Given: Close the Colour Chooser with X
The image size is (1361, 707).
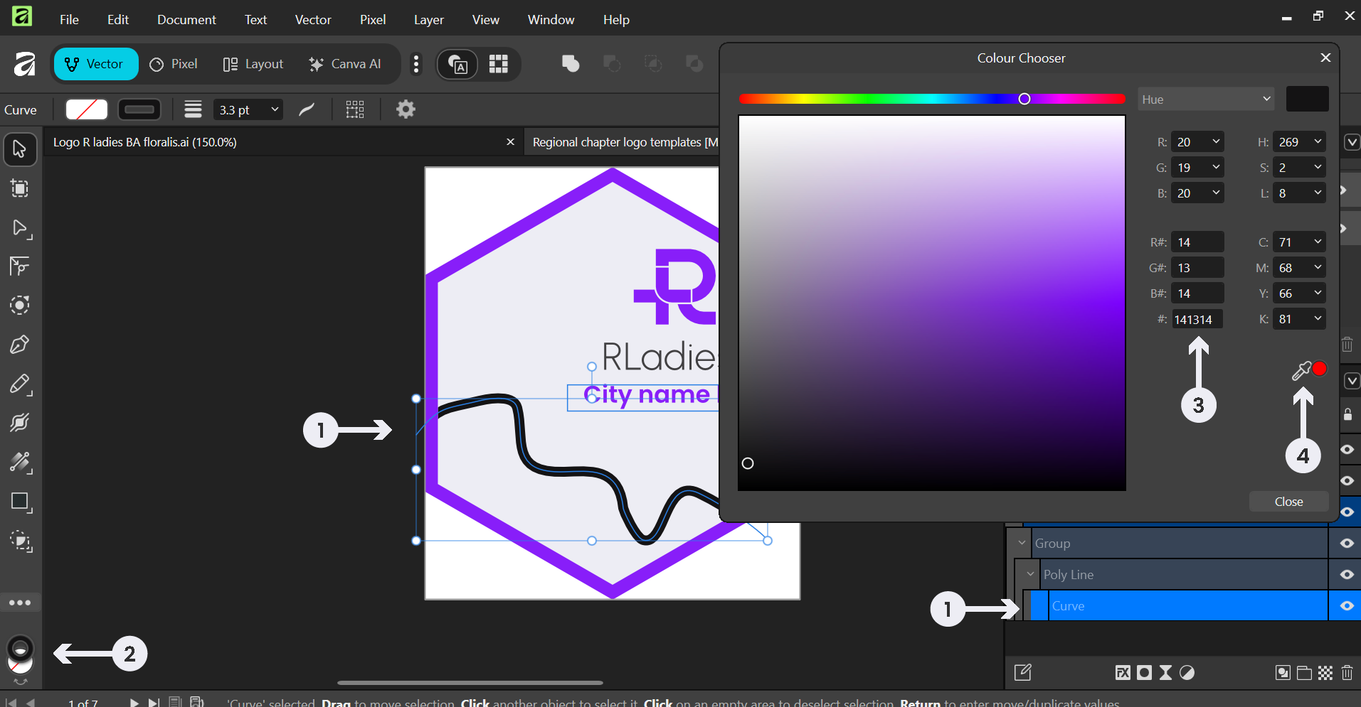Looking at the screenshot, I should (1325, 58).
